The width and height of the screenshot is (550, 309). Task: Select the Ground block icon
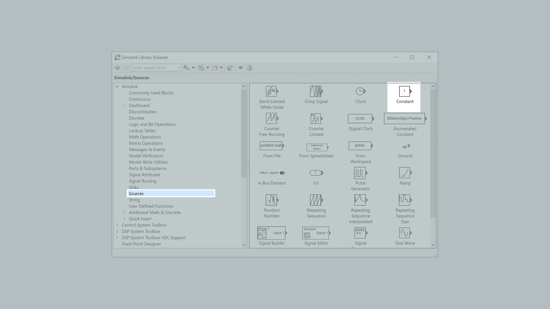tap(405, 146)
